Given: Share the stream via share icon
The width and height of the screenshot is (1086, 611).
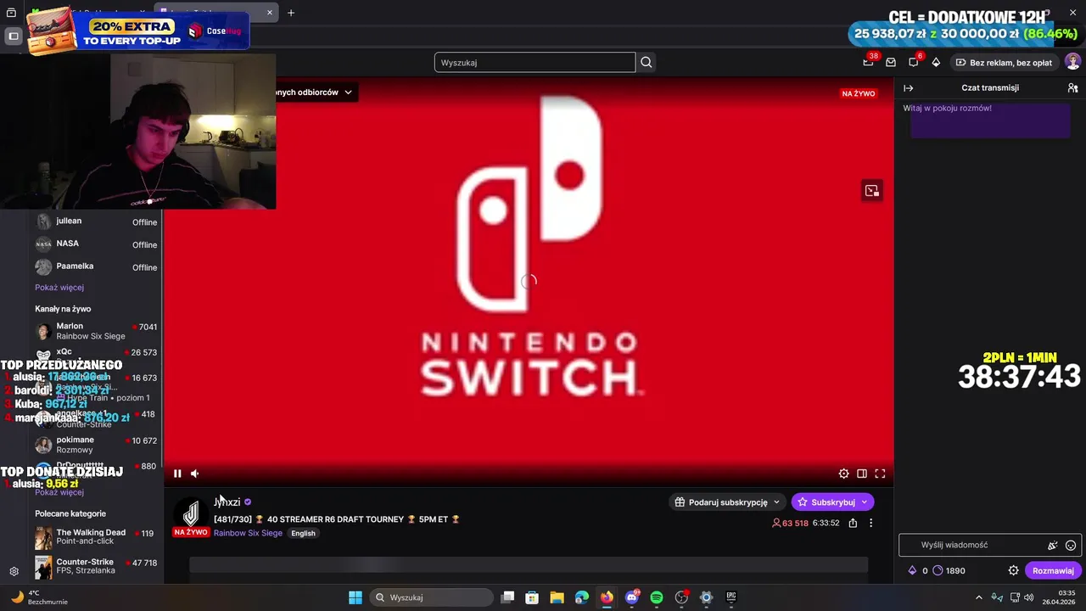Looking at the screenshot, I should point(853,523).
